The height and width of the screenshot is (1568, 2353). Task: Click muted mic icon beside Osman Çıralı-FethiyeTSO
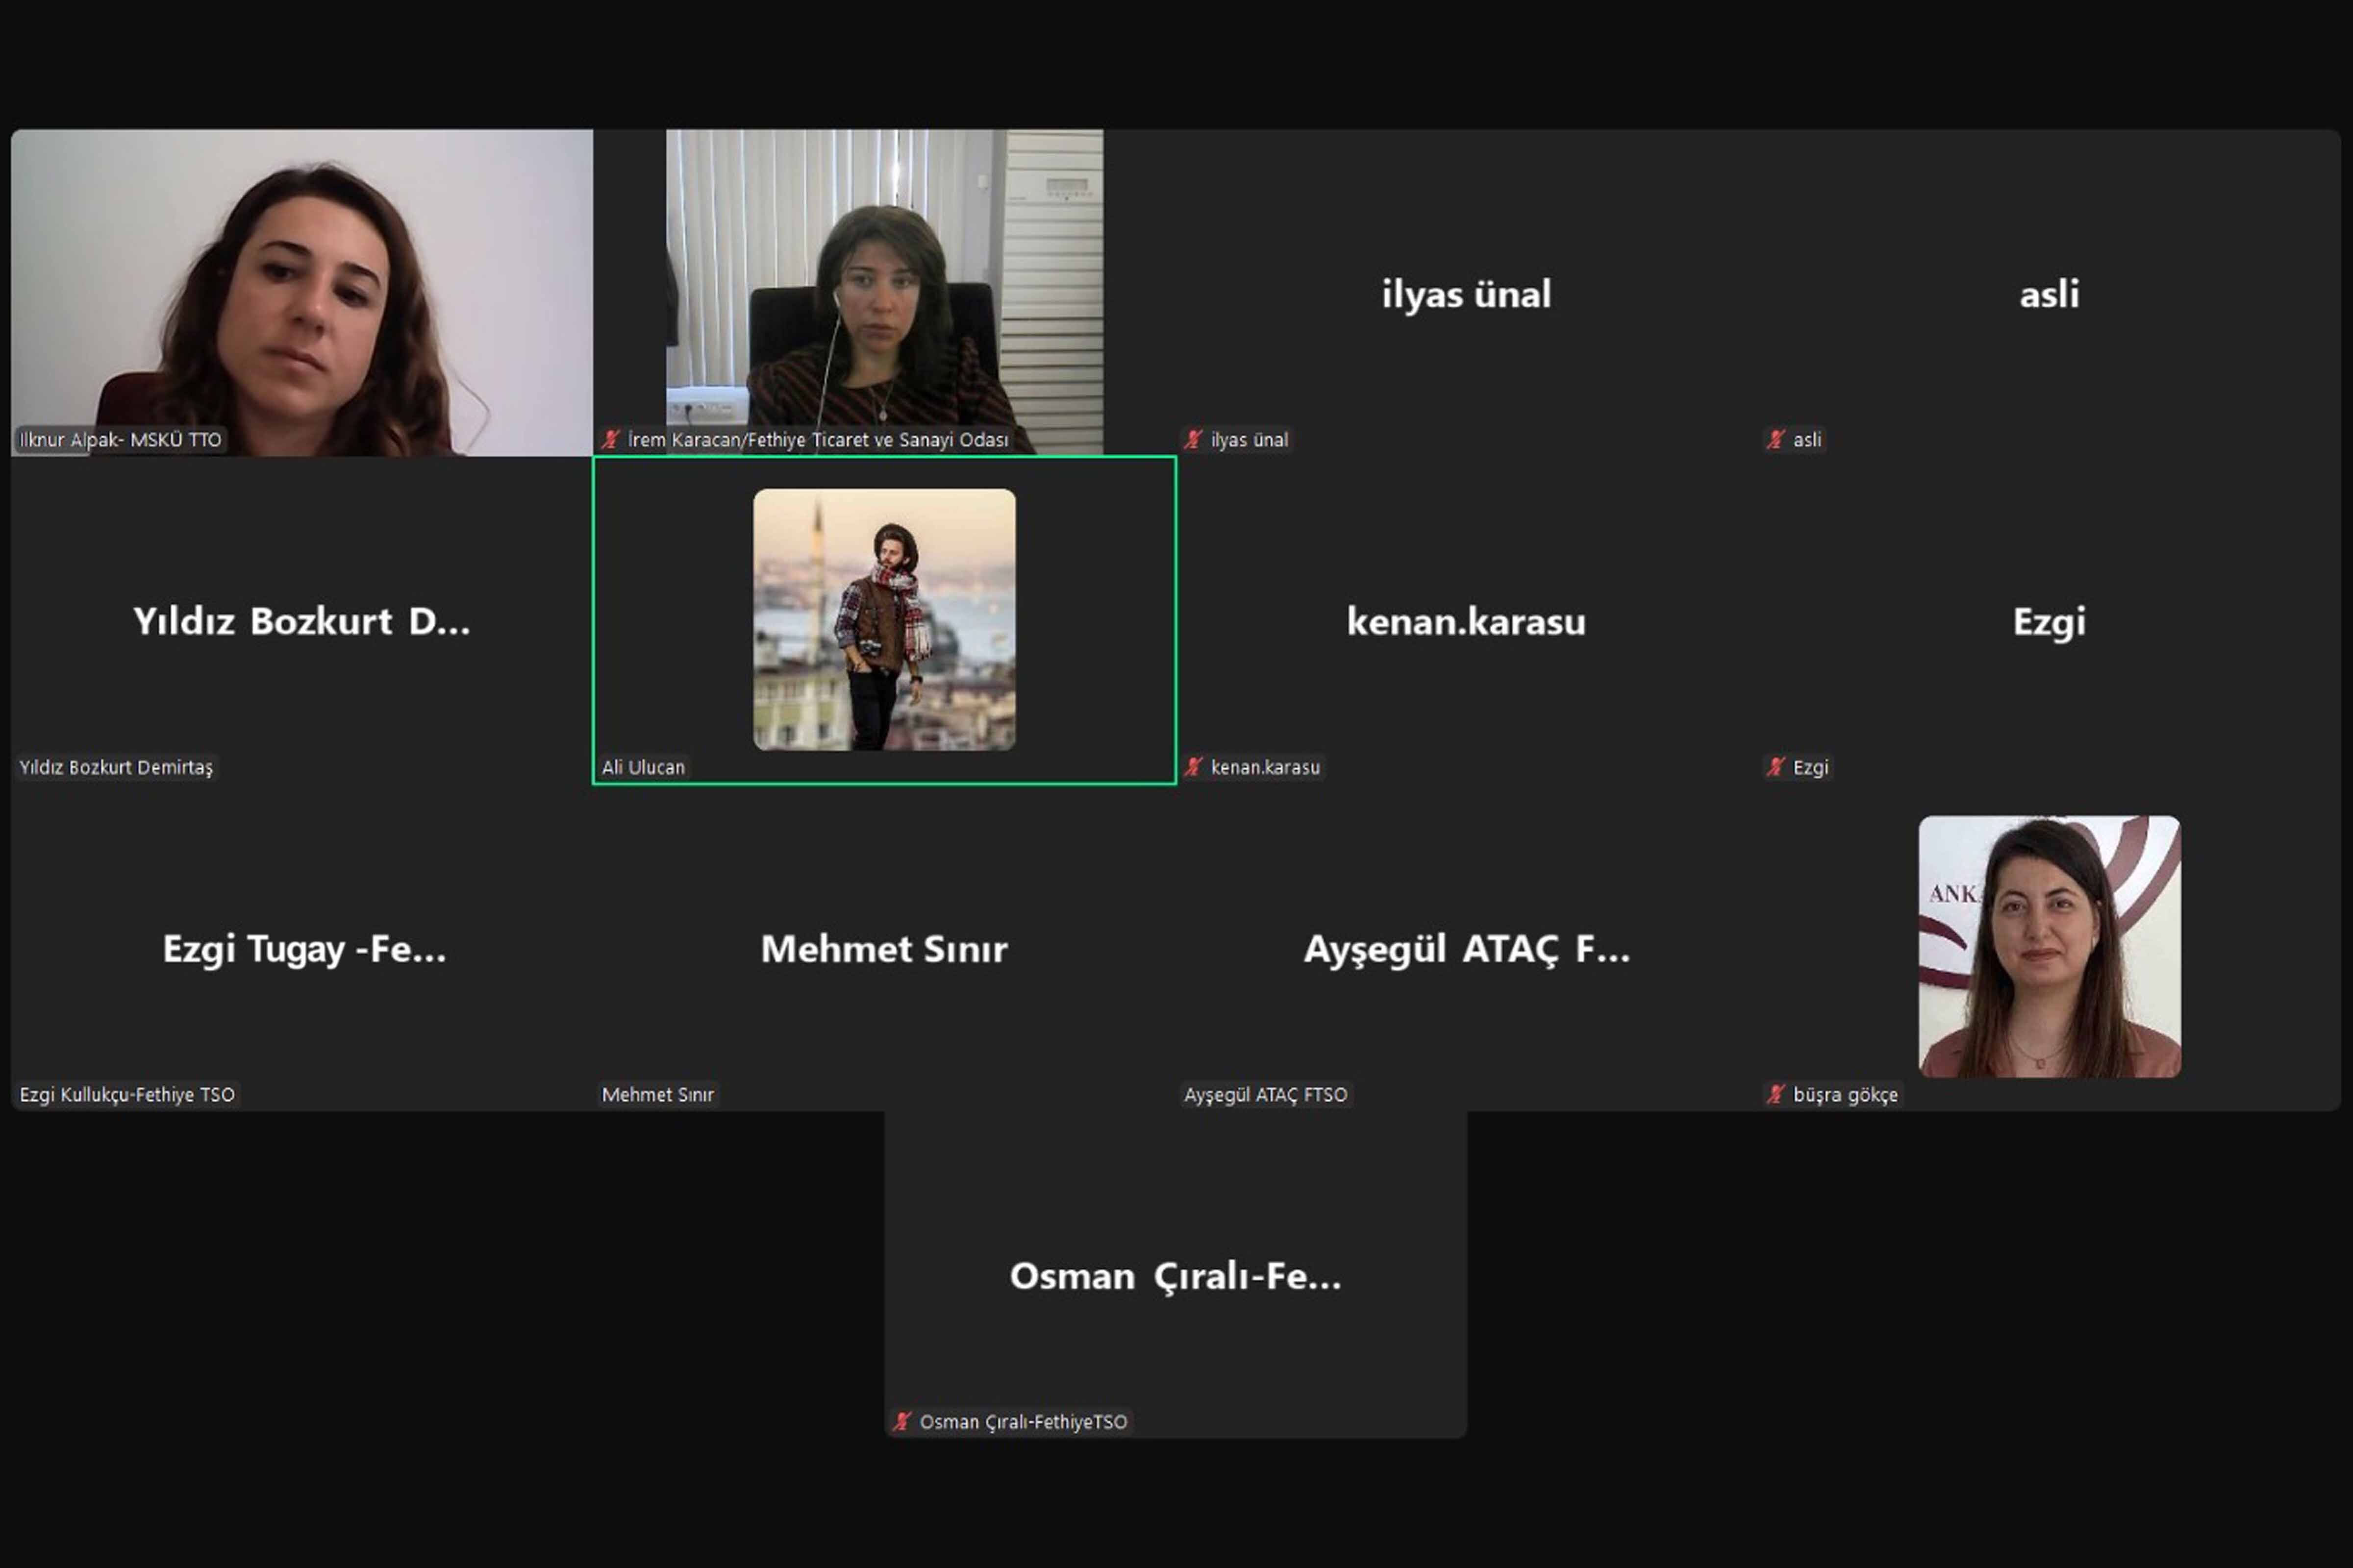tap(901, 1421)
